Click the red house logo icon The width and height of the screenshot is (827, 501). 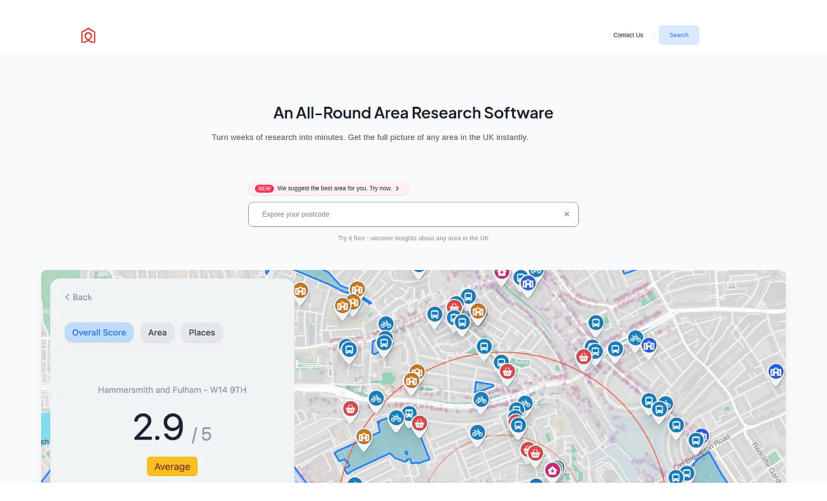88,36
